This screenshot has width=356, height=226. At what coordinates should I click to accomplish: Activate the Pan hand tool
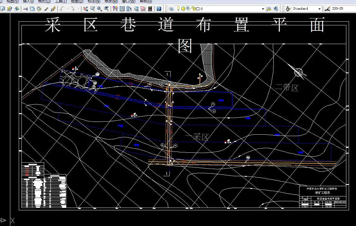(x=85, y=9)
